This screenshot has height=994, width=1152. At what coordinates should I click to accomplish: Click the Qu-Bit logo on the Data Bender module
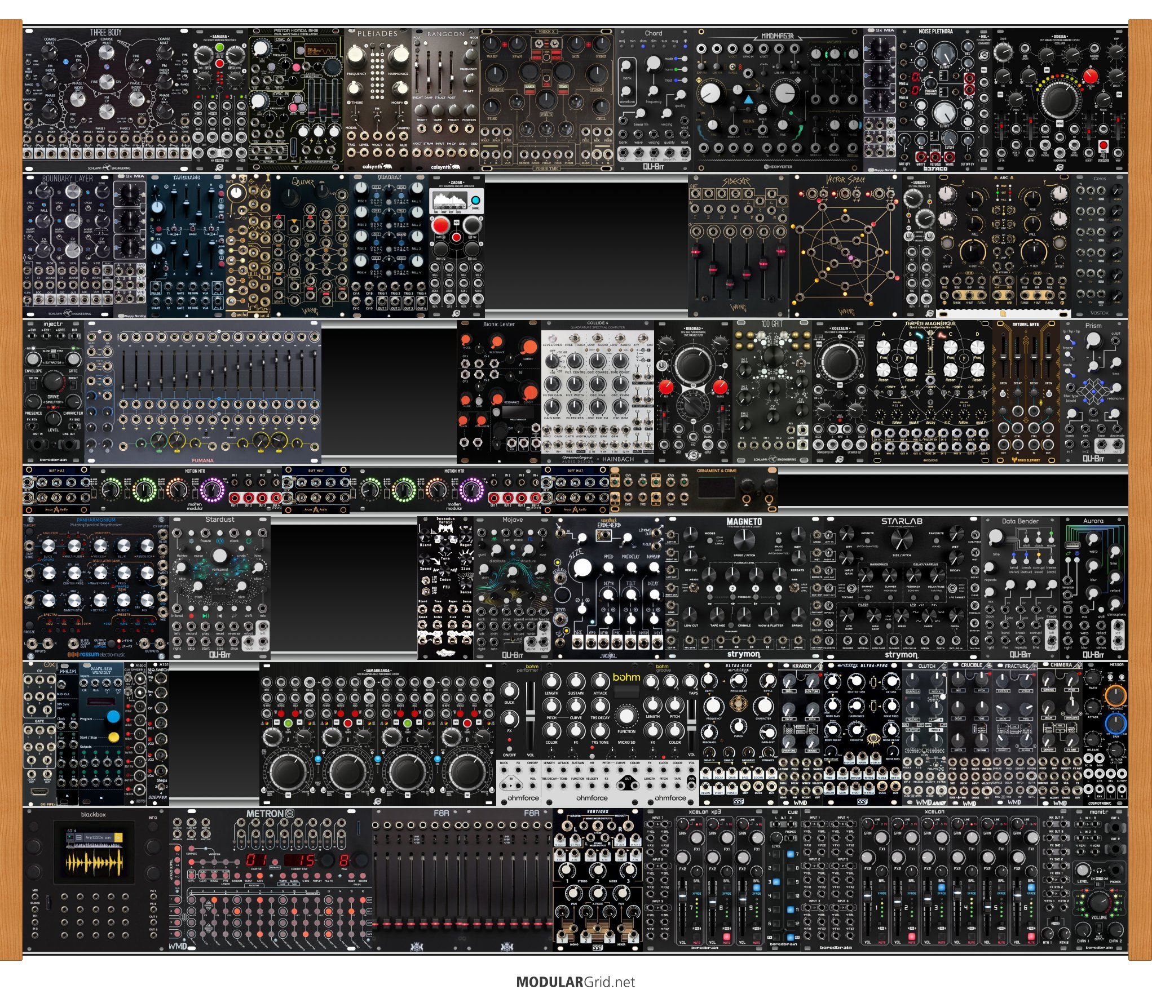(1020, 655)
